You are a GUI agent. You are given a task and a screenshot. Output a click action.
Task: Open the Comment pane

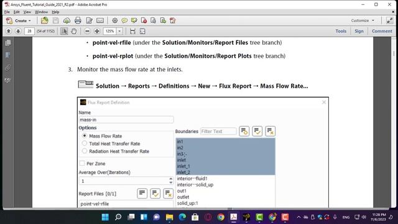pyautogui.click(x=382, y=31)
